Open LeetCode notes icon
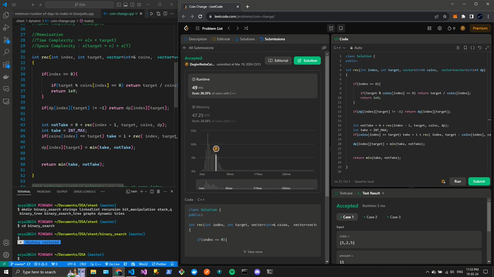The image size is (494, 277). [341, 28]
